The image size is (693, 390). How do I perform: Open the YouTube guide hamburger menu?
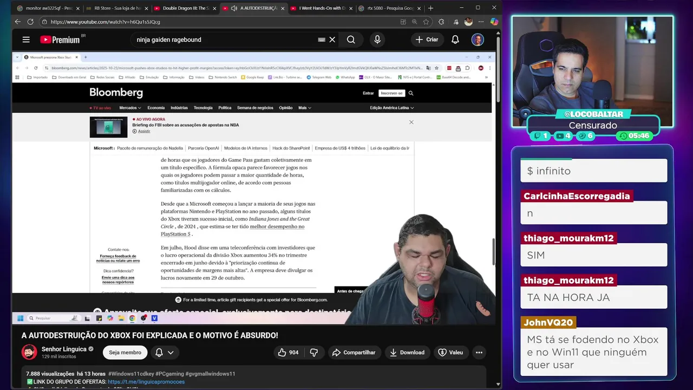click(x=26, y=40)
